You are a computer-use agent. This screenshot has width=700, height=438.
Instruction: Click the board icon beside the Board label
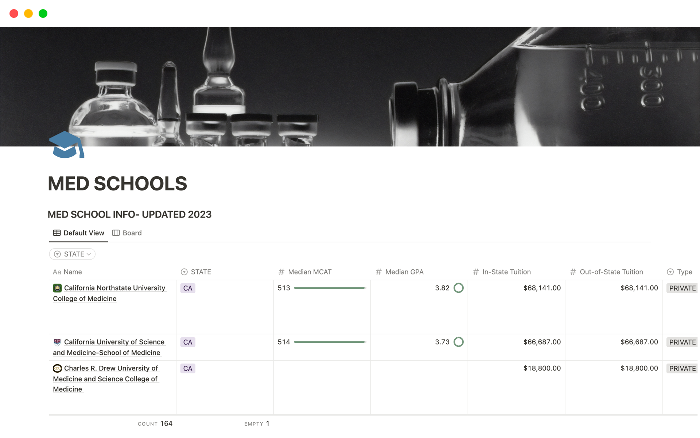pos(116,233)
